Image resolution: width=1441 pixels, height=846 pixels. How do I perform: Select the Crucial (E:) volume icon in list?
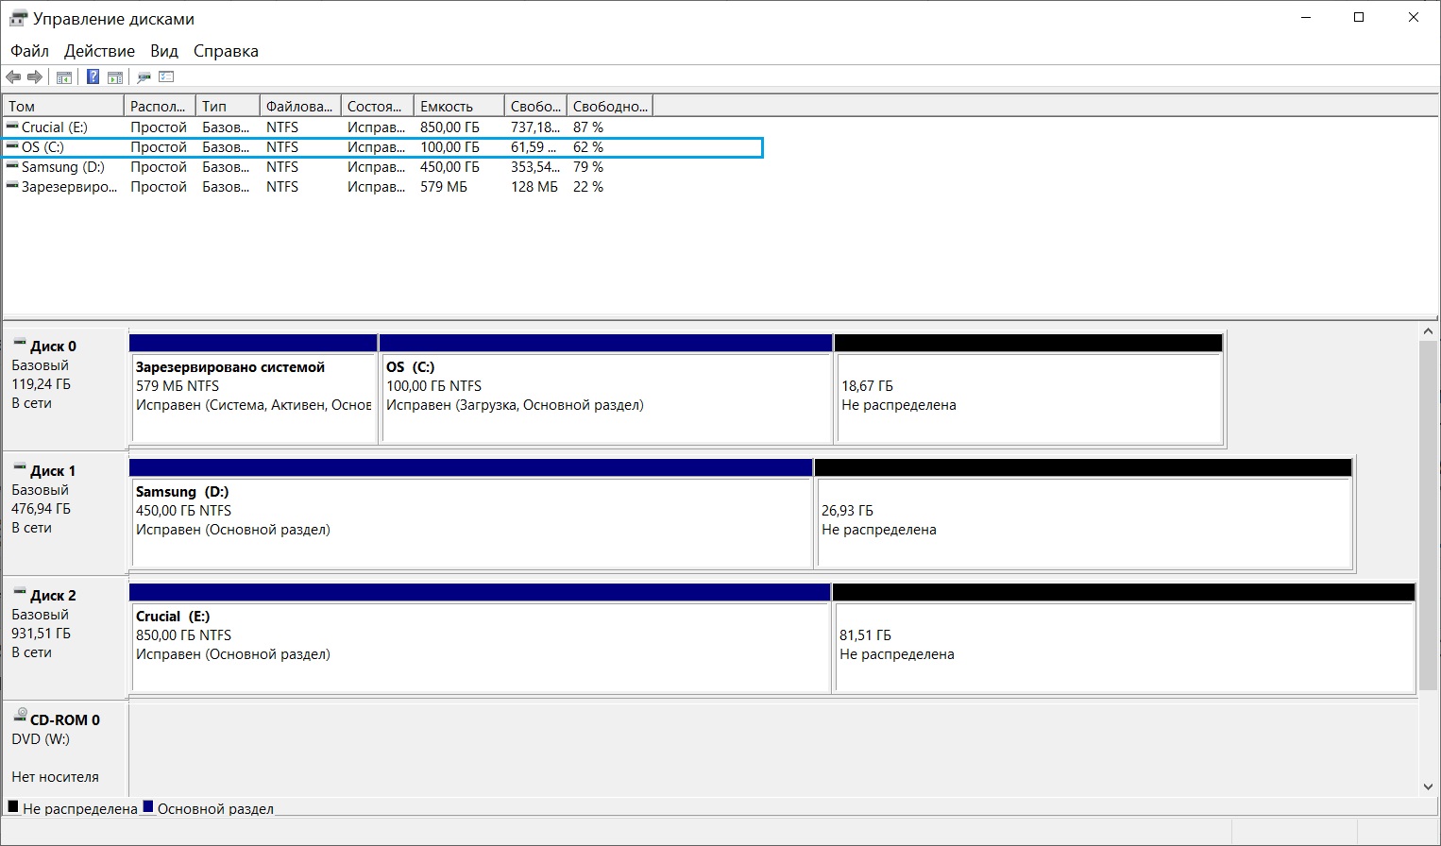(x=12, y=127)
